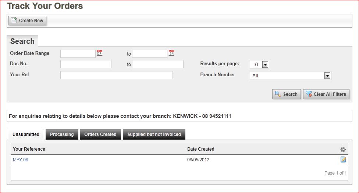Screen dimensions: 359x193
Task: Click the magnifier icon on Search button
Action: [277, 94]
